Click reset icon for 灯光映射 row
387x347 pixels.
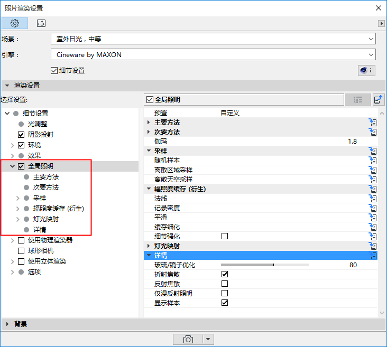click(x=373, y=246)
